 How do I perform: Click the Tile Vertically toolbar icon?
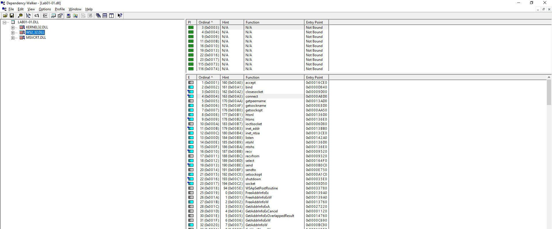112,16
